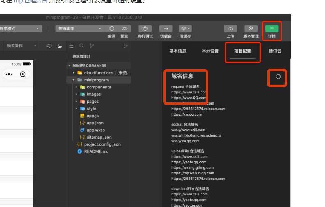This screenshot has height=207, width=325.
Task: Click the downloadFile 合法域名 label
Action: pos(190,189)
